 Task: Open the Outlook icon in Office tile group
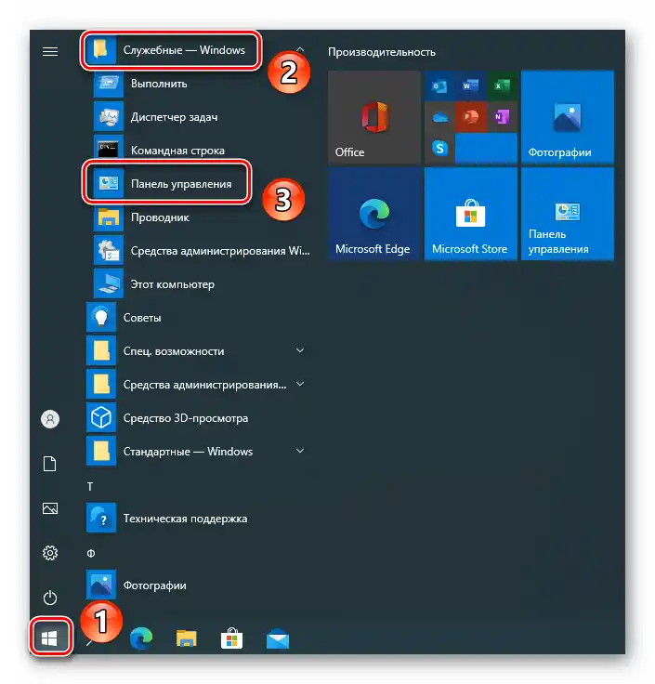tap(439, 85)
